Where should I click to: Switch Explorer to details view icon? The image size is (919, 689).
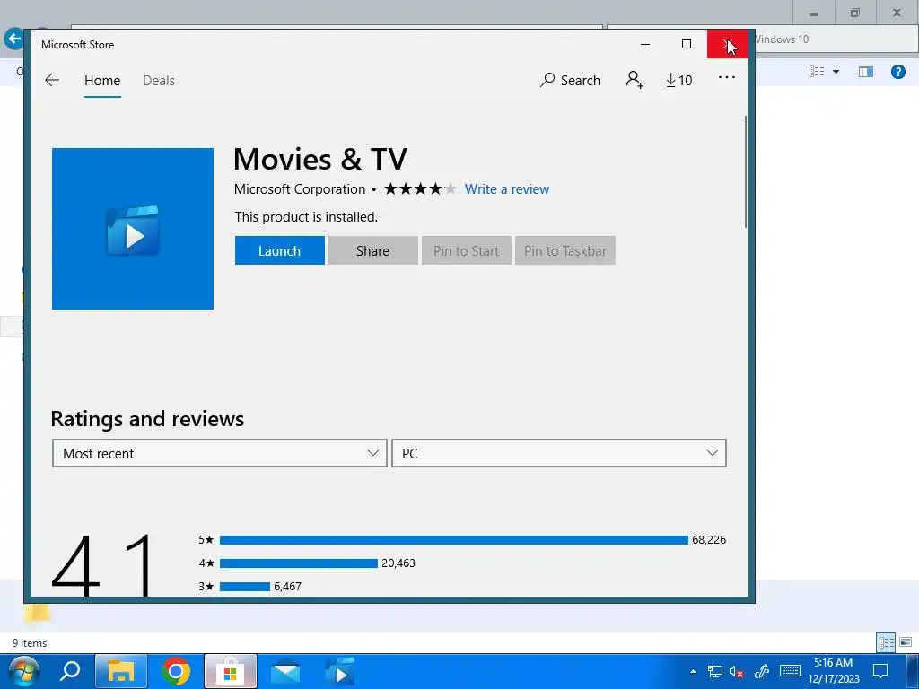click(886, 642)
